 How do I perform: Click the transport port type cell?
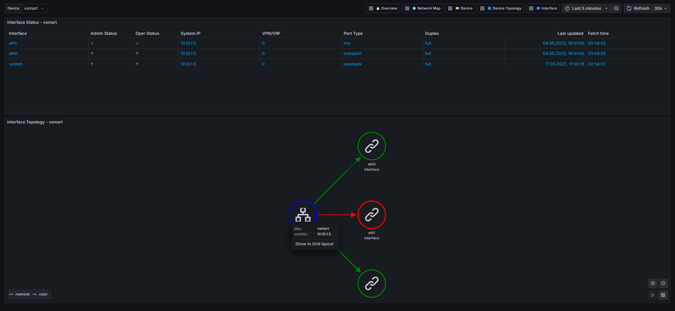tap(352, 54)
